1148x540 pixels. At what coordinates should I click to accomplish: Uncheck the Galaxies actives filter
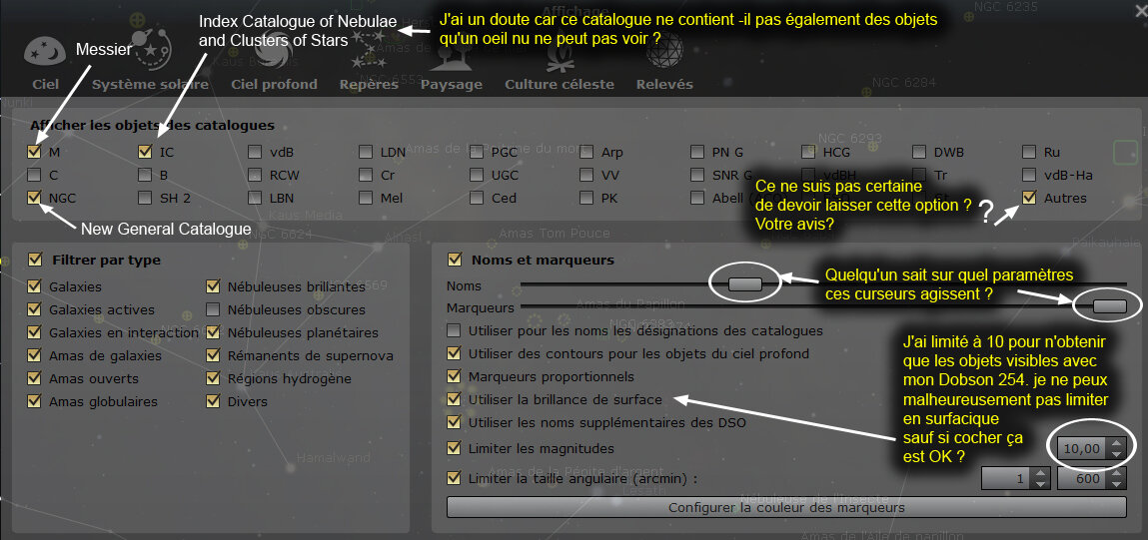click(34, 309)
